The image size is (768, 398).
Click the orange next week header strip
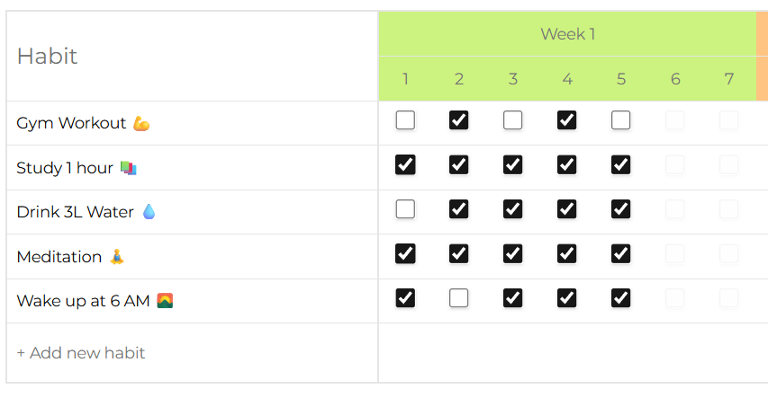762,56
